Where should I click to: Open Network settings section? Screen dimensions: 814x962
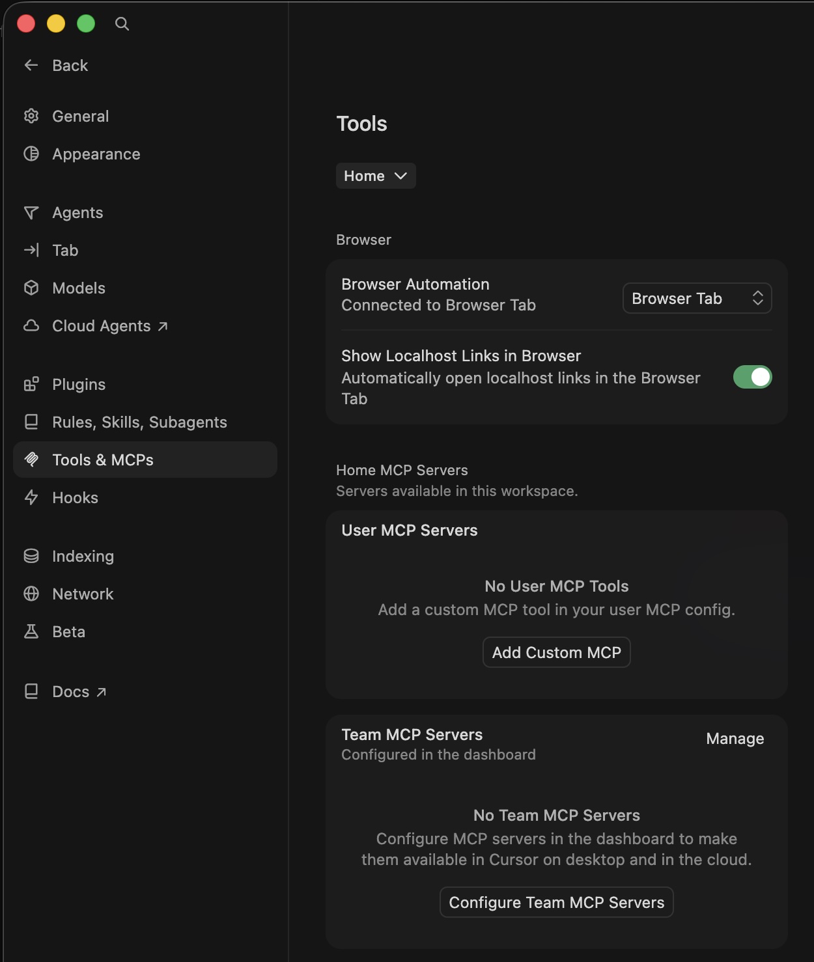(145, 594)
